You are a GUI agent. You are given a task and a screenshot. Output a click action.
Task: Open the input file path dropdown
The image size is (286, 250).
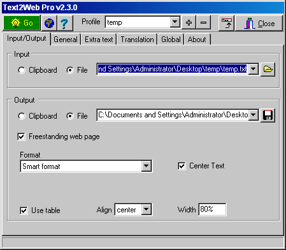click(x=253, y=69)
